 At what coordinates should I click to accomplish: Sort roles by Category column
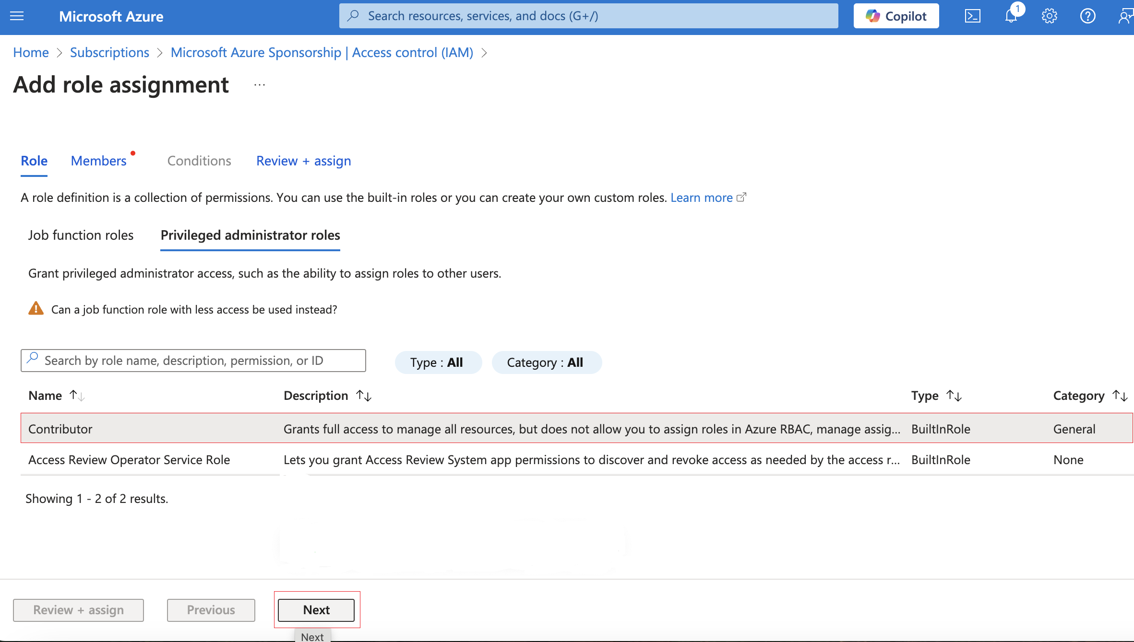click(1120, 396)
